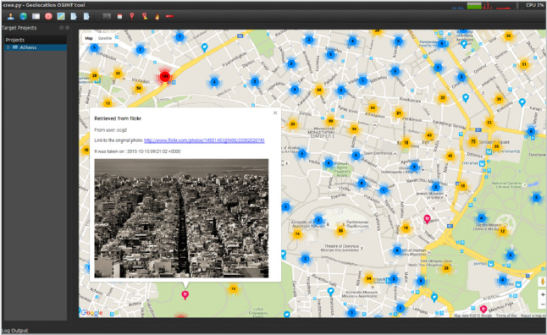Expand the Athens project tree node
Screen dimensions: 547x335
pyautogui.click(x=8, y=47)
